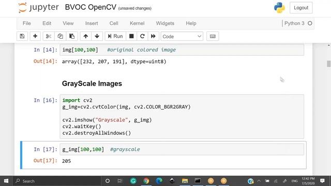Click into cell In [17] code field
The height and width of the screenshot is (186, 331).
tap(182, 149)
